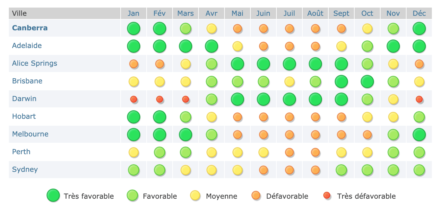Click Canberra's January green circle
442x211 pixels.
point(134,28)
